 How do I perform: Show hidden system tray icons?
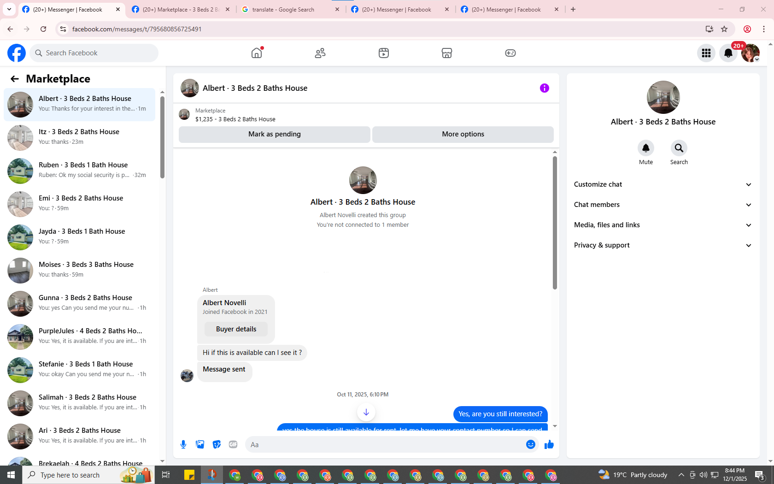pos(681,475)
